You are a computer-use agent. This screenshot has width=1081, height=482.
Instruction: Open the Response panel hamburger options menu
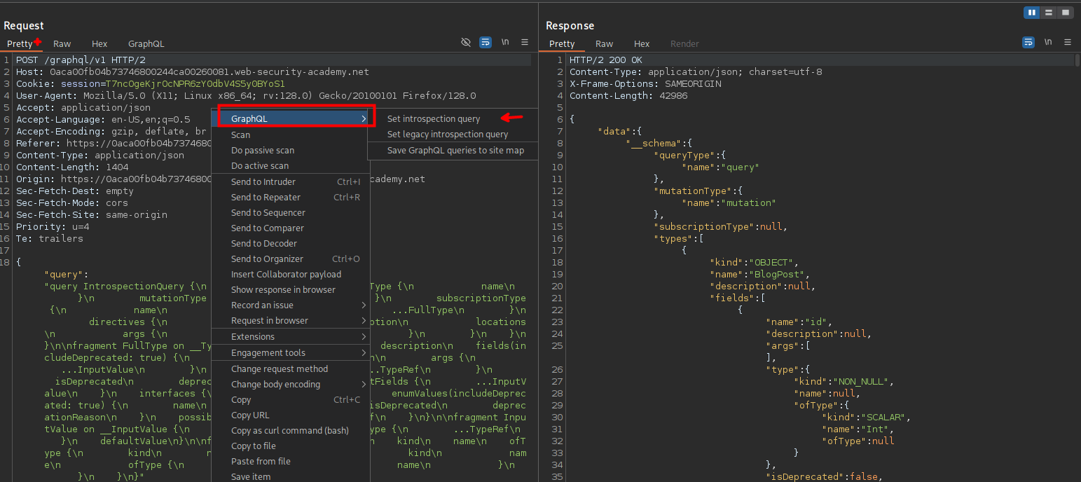click(x=1068, y=43)
